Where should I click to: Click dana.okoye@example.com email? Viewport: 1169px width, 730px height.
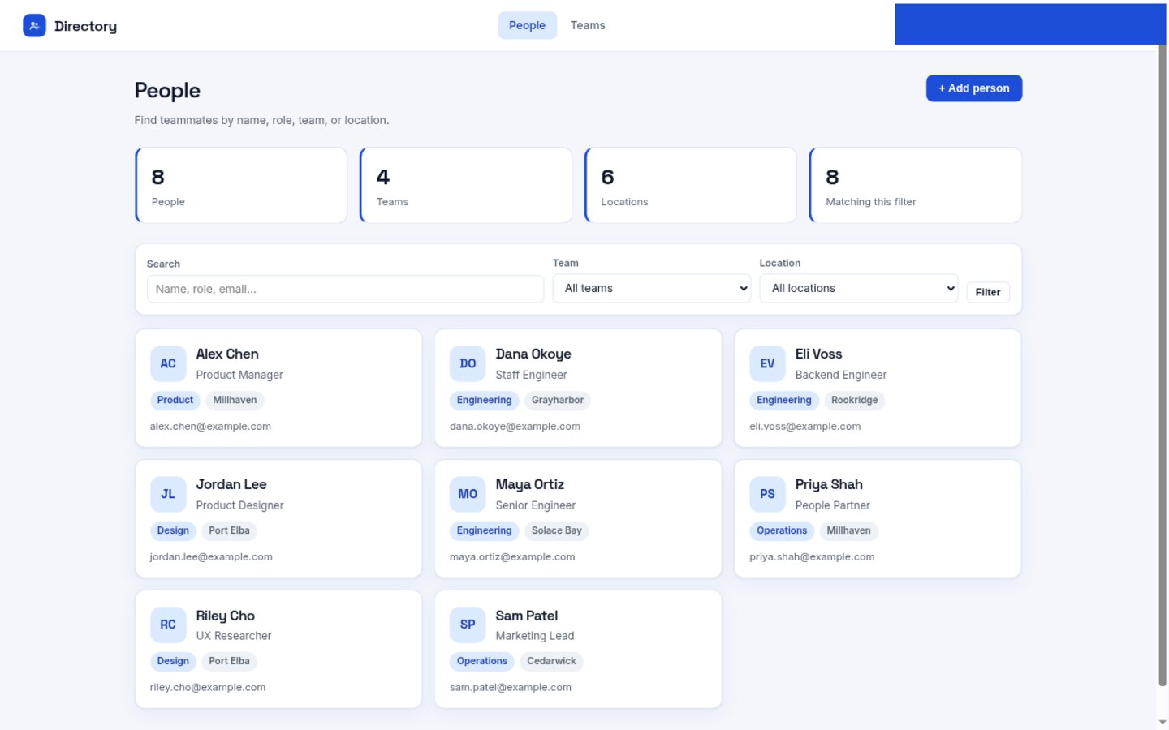coord(515,427)
